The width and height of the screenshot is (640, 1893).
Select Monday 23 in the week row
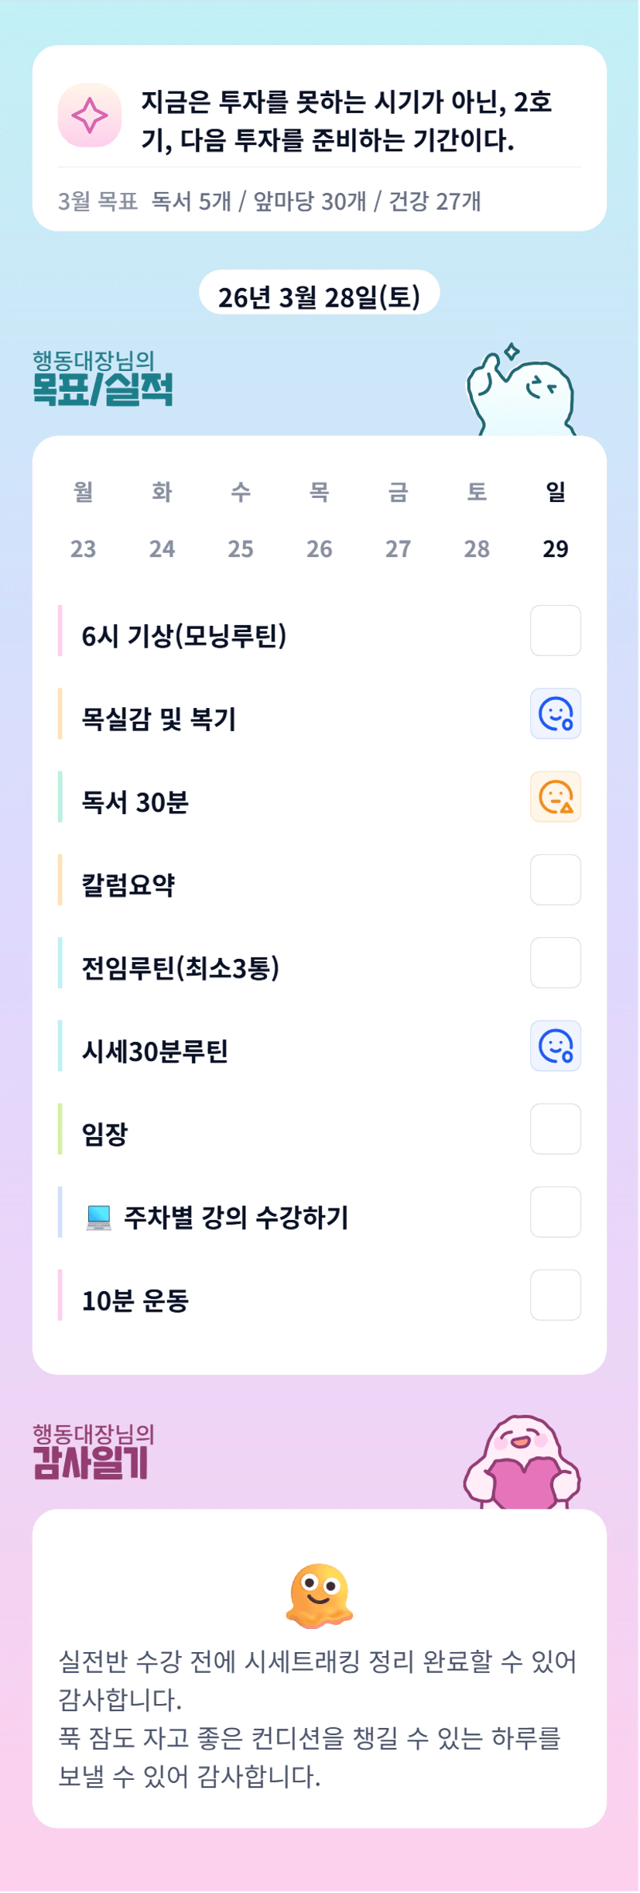84,548
